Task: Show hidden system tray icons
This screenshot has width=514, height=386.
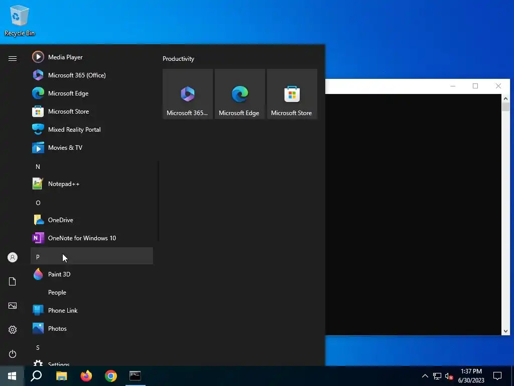Action: 425,376
